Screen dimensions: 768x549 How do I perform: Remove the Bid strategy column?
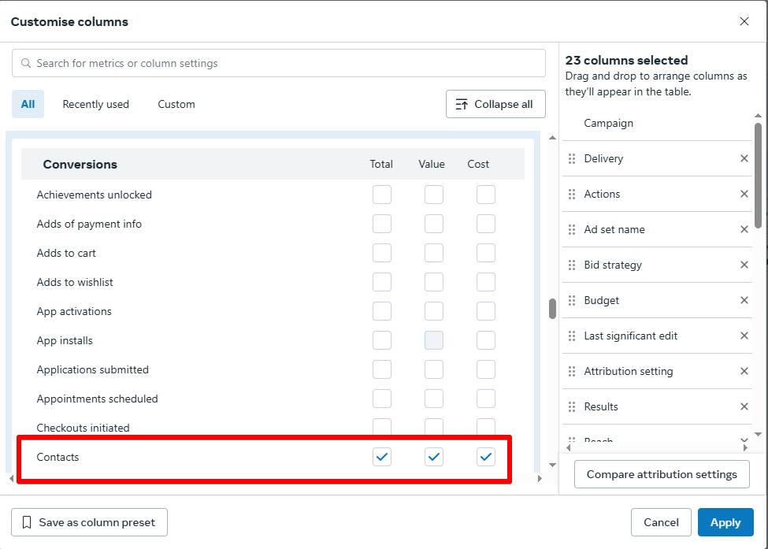(x=744, y=265)
